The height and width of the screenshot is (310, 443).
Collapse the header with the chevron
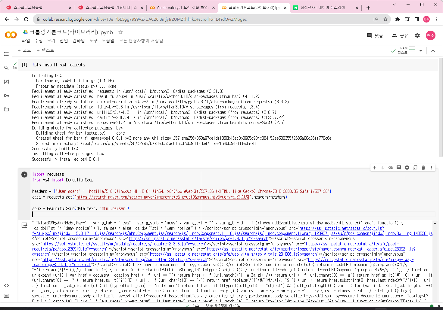pyautogui.click(x=433, y=51)
